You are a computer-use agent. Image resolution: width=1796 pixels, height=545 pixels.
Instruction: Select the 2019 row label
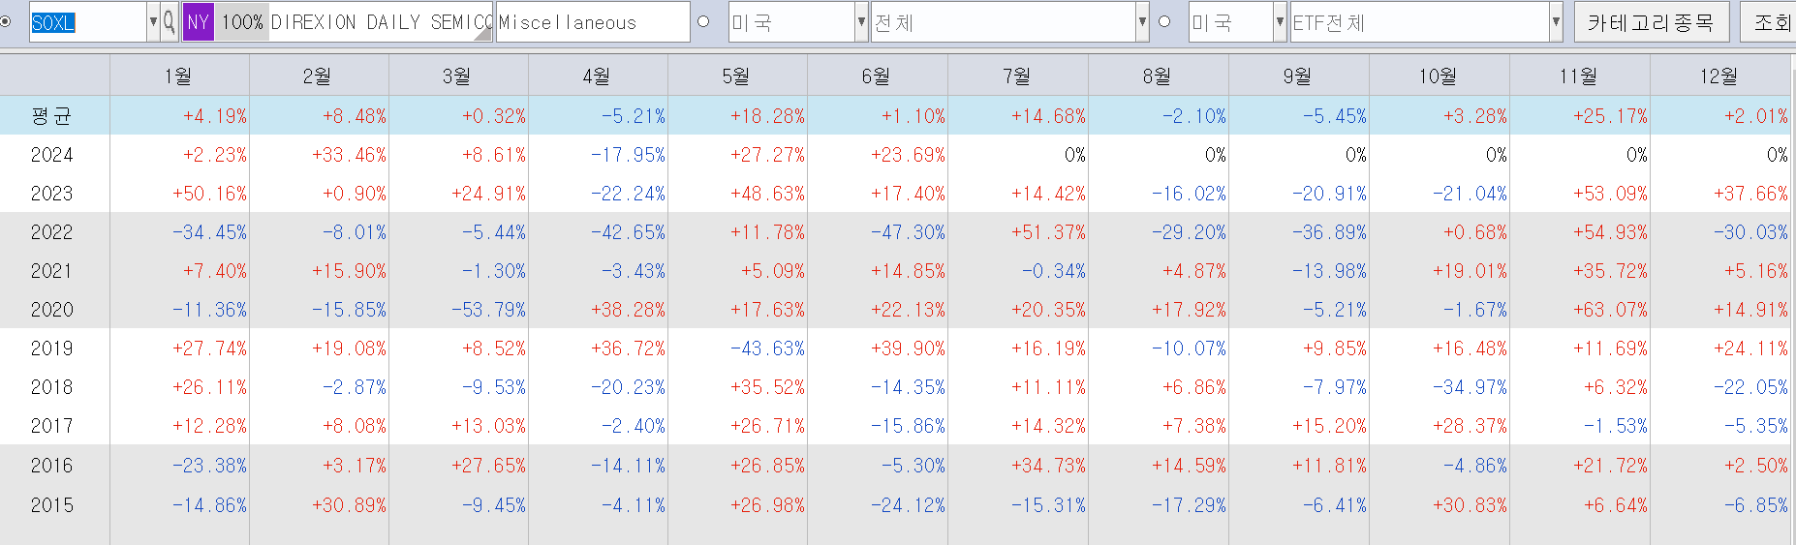coord(52,348)
